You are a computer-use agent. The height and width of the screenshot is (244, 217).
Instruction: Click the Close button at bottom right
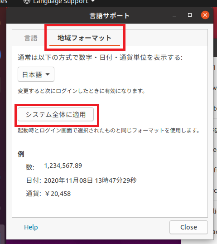188,227
